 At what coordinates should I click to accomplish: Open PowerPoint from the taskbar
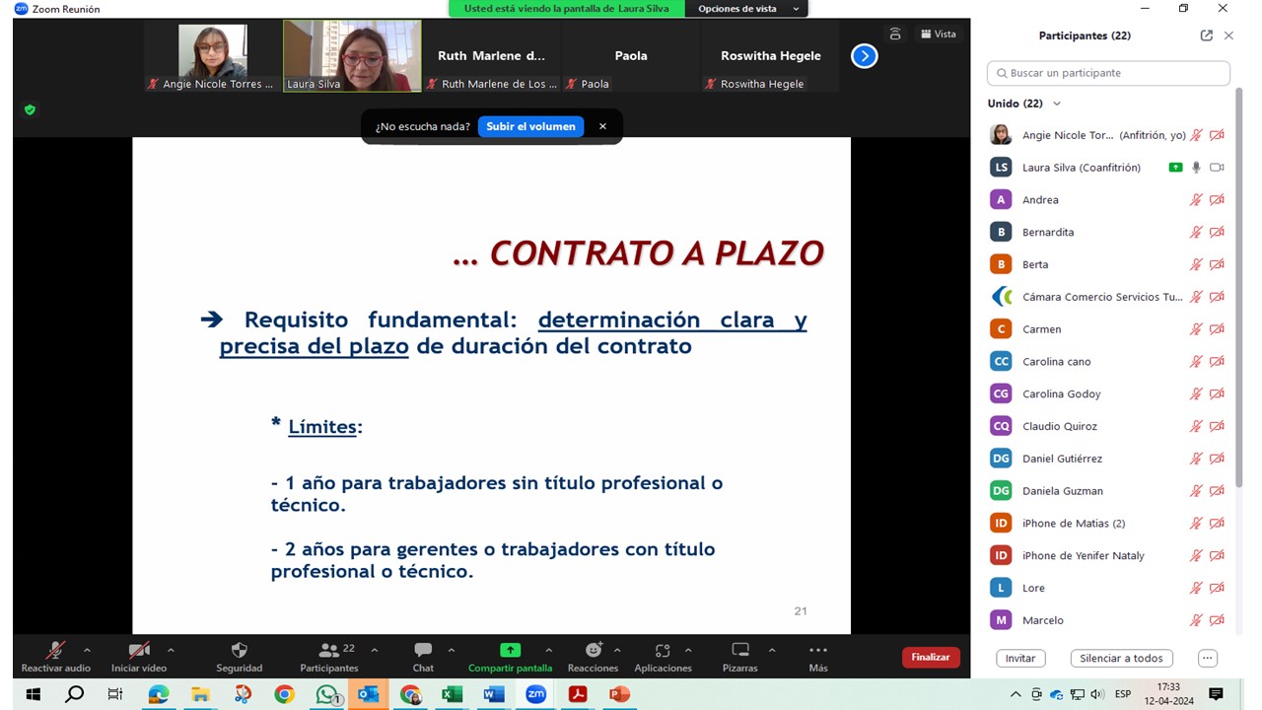click(619, 694)
